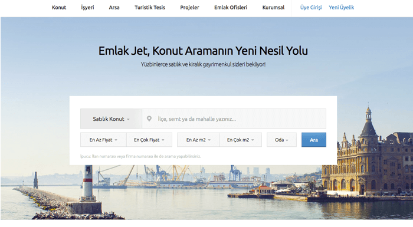Click the location pin icon in search
413x227 pixels.
(149, 119)
